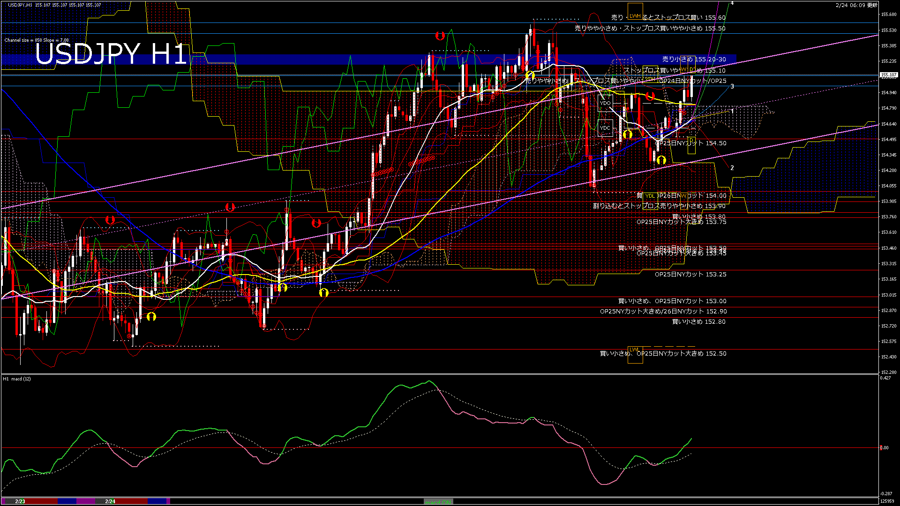Click the yellow U marker near the 152.87 area
Screen dimensions: 900x506
point(151,317)
